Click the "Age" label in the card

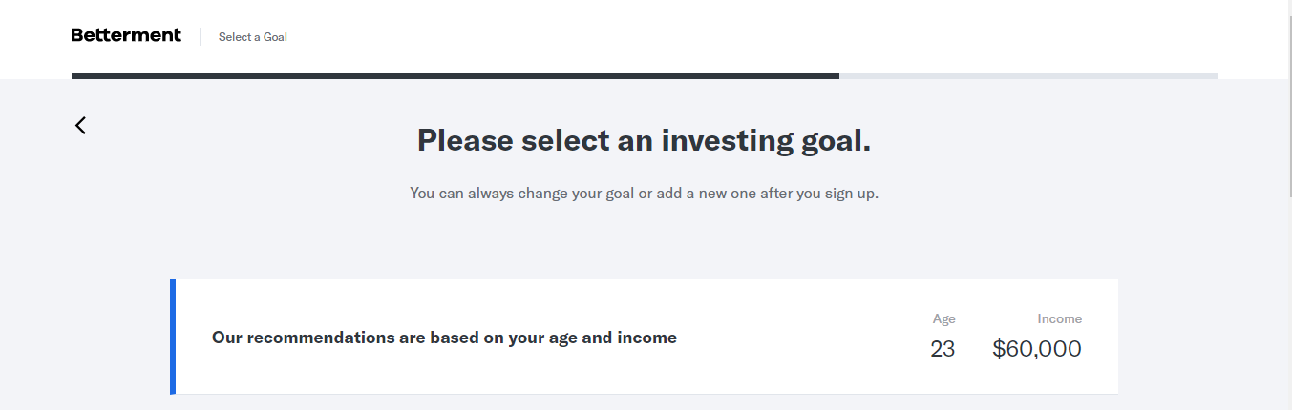943,319
